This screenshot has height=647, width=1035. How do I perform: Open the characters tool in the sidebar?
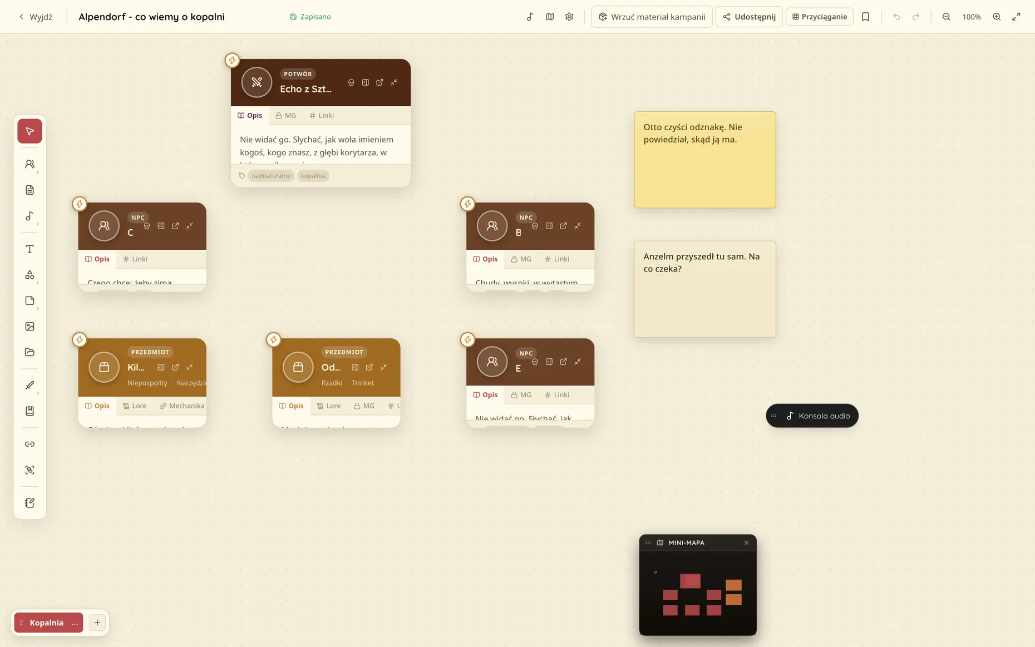point(29,164)
